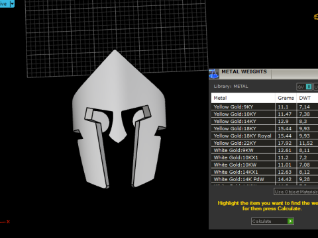Click the 12.9 grams cell
The width and height of the screenshot is (318, 238).
283,122
